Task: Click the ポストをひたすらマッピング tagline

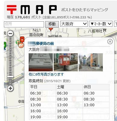Action: tap(84, 10)
